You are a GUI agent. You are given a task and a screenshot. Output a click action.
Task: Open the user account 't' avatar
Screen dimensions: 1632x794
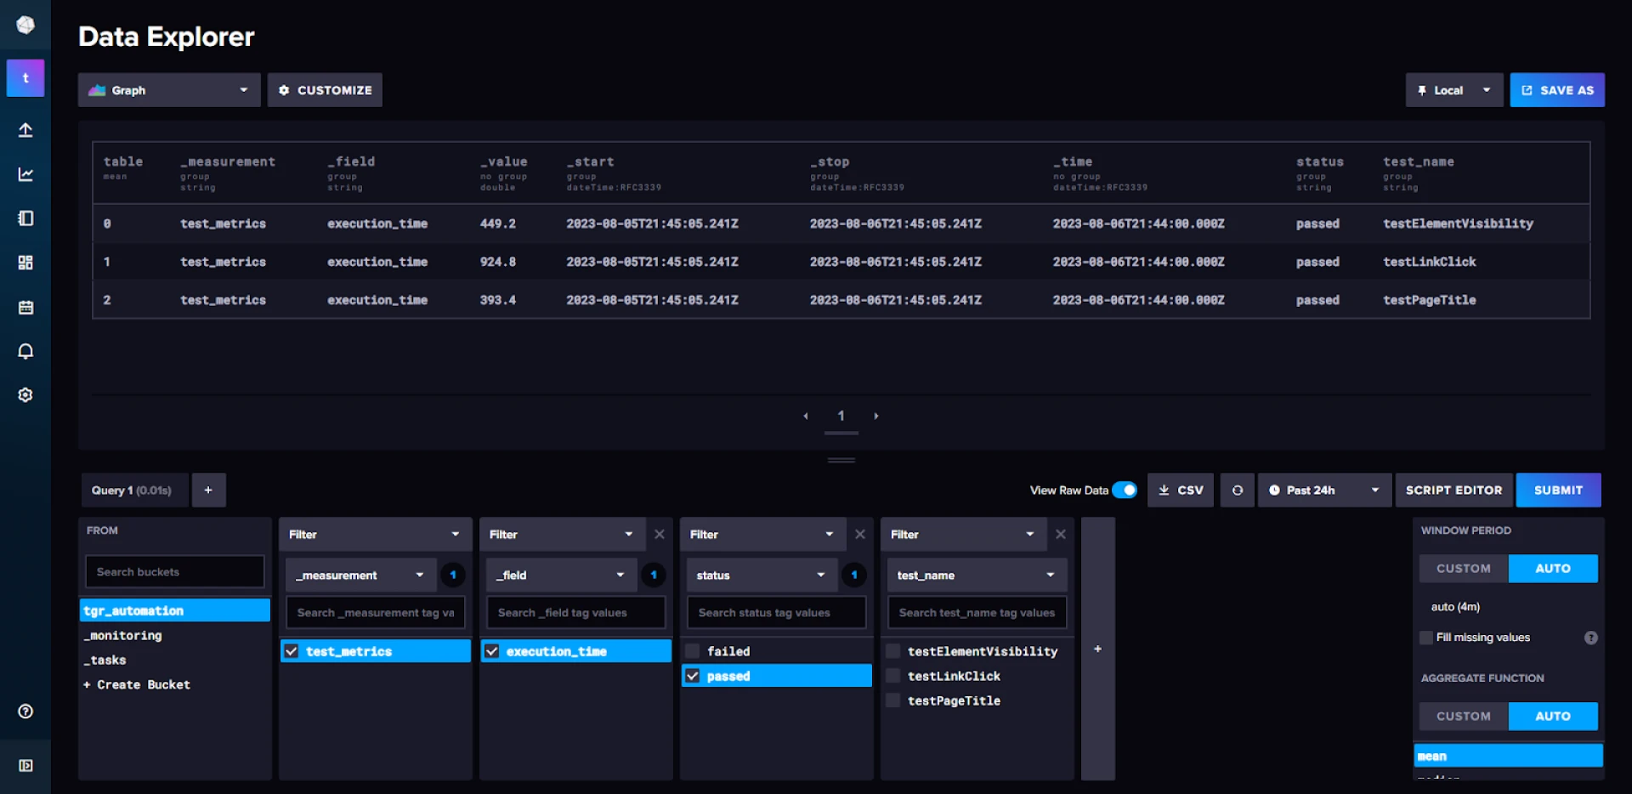click(25, 78)
